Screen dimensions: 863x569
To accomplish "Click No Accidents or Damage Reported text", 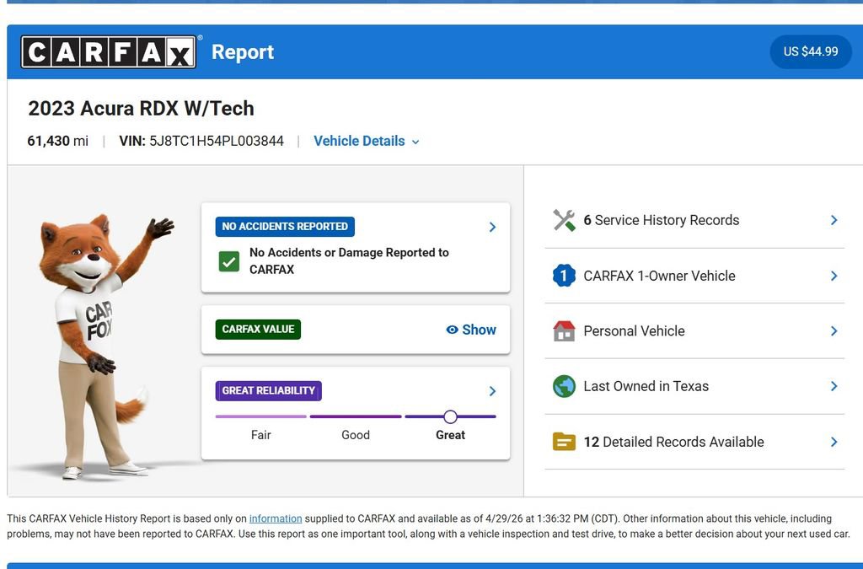I will pos(349,260).
